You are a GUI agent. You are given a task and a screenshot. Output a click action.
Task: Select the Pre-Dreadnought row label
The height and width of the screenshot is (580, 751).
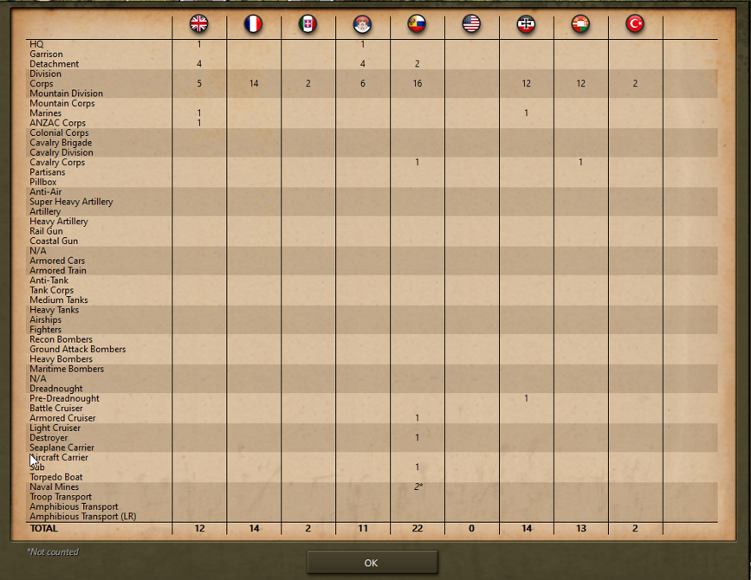(x=64, y=398)
